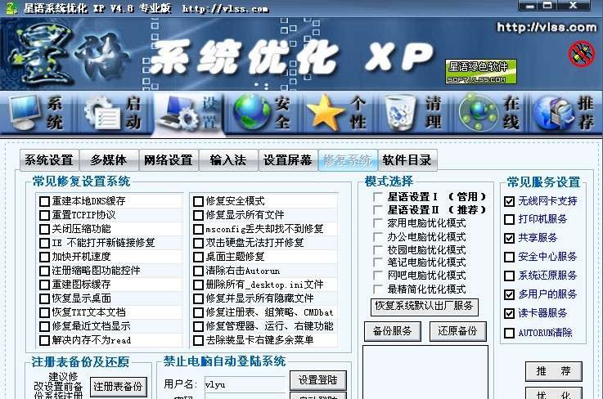
Task: Enable 恢复TXT文本文档 option
Action: pos(45,312)
